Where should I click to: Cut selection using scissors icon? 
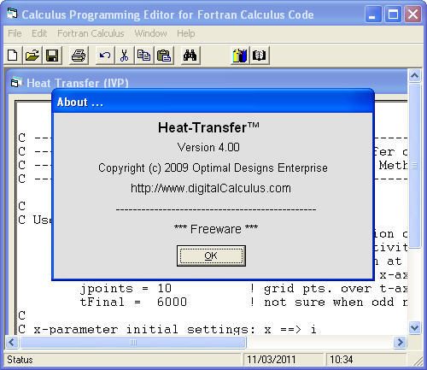tap(124, 56)
